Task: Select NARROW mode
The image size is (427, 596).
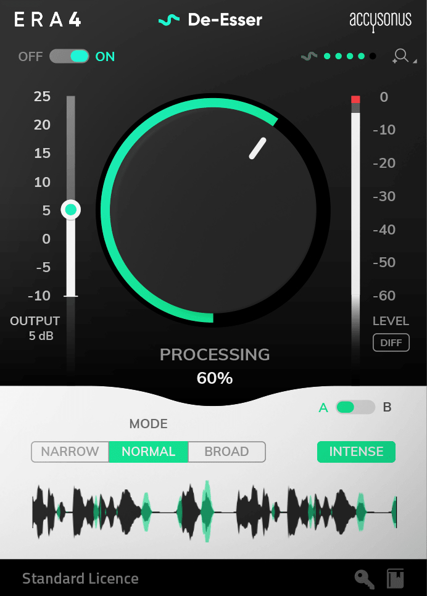Action: click(70, 452)
